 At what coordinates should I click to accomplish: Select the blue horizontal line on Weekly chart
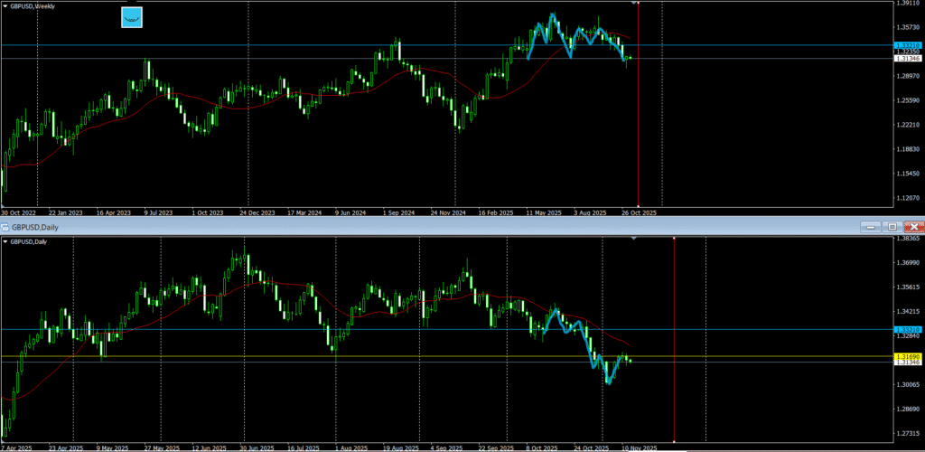(x=271, y=45)
